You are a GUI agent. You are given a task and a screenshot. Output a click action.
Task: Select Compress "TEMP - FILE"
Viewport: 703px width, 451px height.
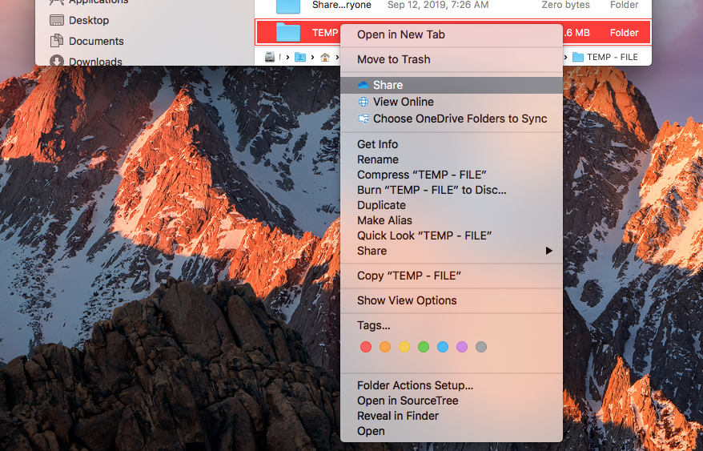click(452, 175)
